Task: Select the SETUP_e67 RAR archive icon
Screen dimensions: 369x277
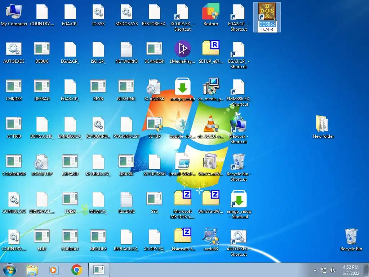Action: [210, 49]
